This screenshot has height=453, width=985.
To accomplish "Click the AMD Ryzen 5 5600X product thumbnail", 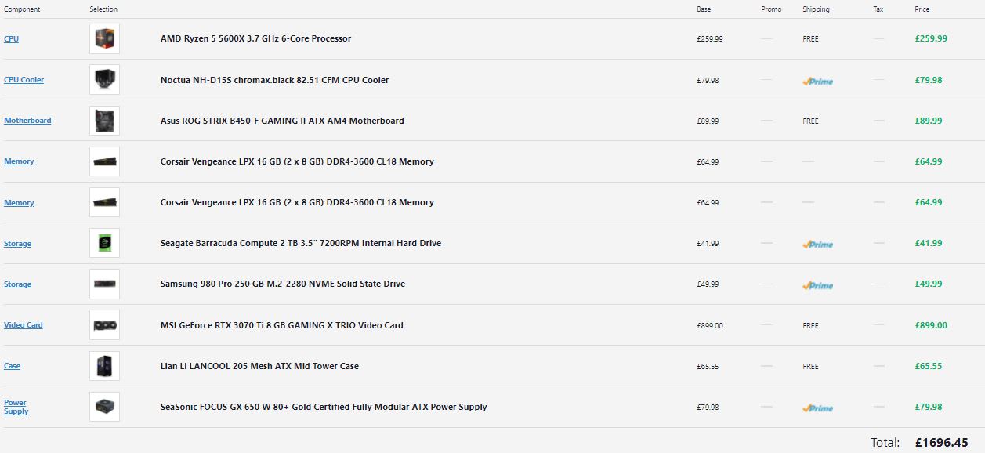I will coord(104,39).
